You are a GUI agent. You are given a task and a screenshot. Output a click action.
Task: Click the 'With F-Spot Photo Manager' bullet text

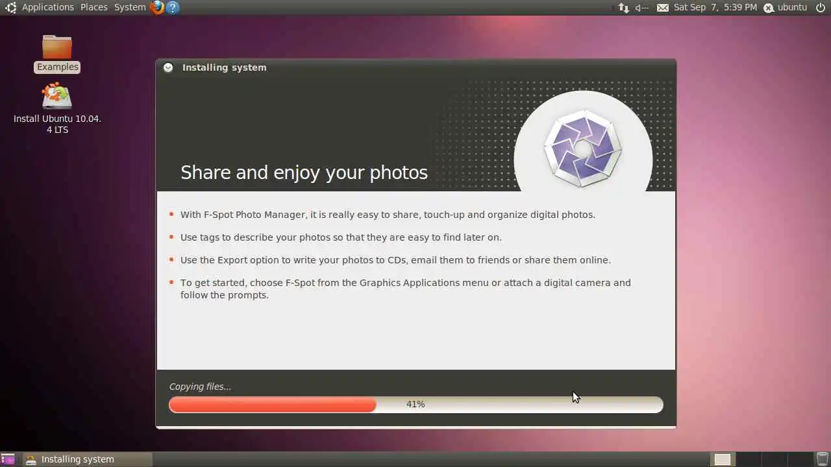click(388, 215)
